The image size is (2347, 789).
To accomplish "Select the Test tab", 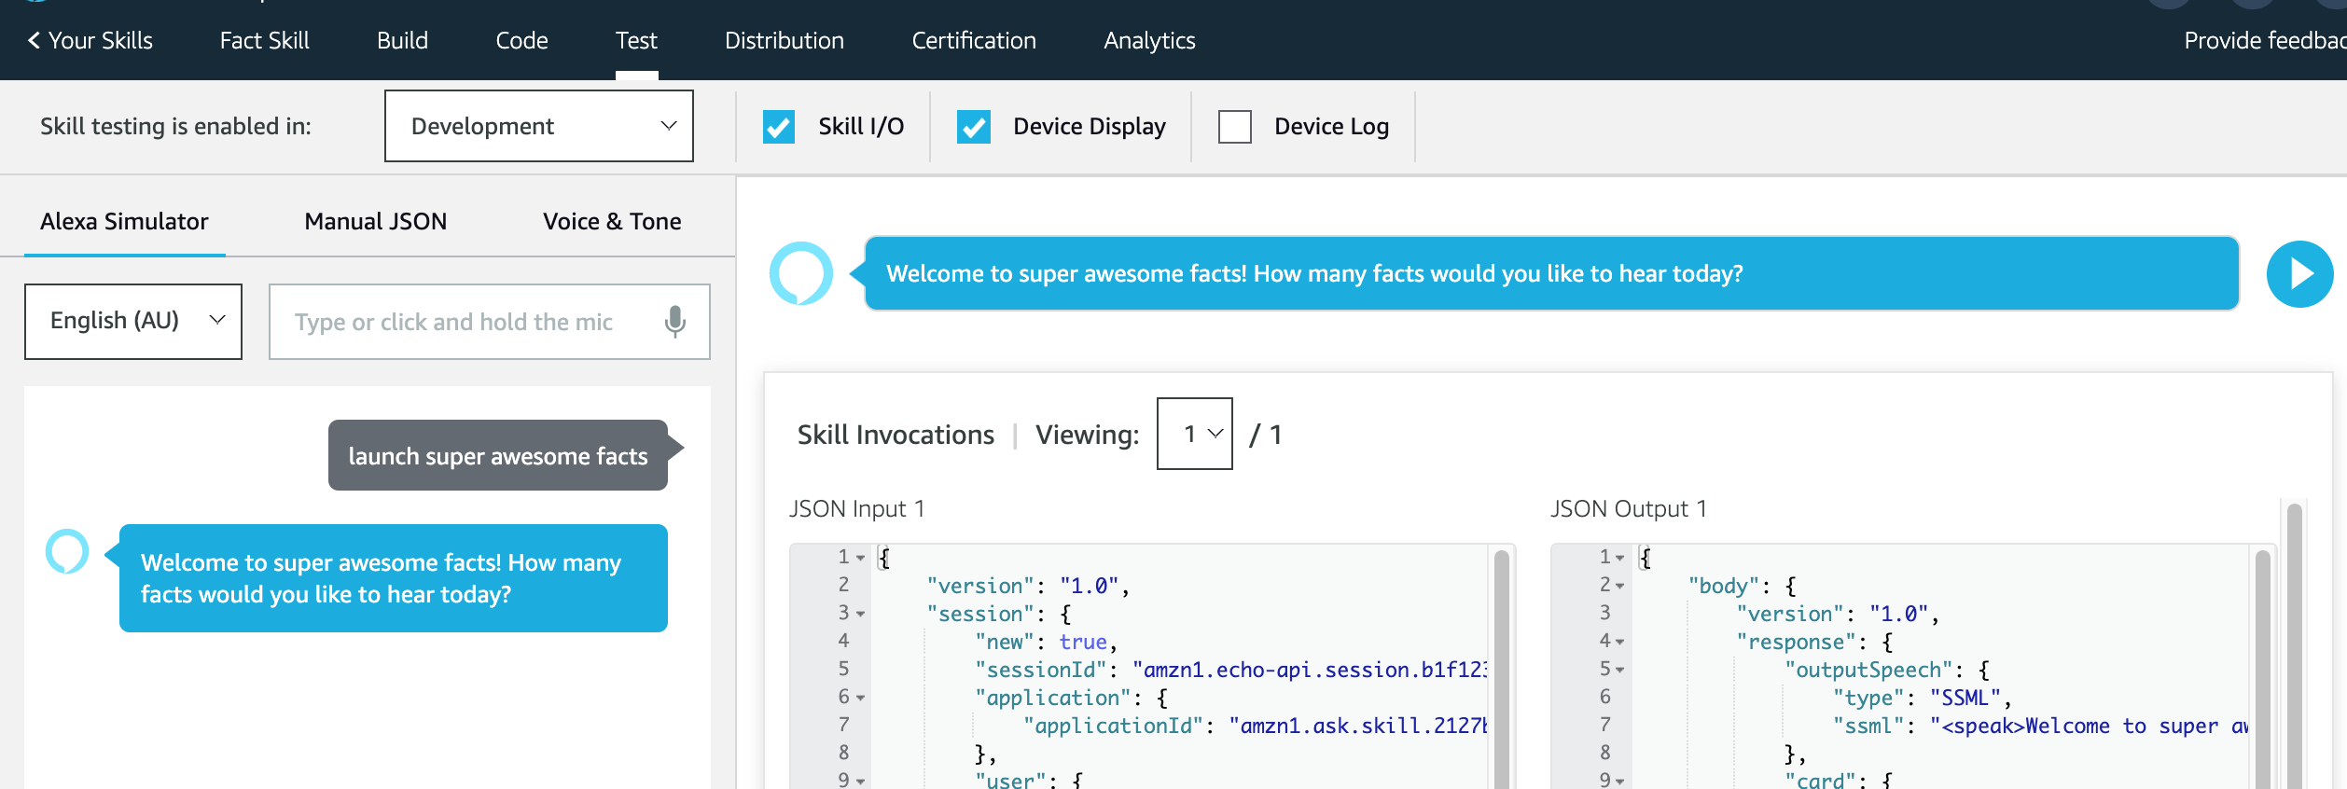I will [636, 40].
